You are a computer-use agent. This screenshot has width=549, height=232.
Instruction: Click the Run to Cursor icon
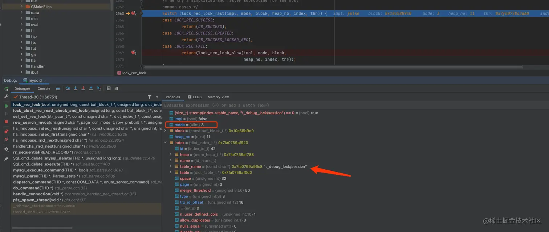click(98, 88)
